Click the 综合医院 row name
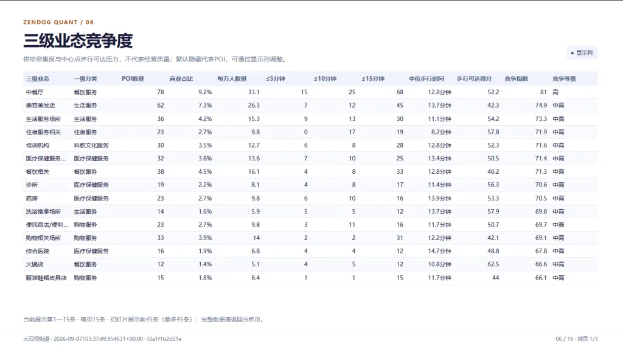Image resolution: width=623 pixels, height=347 pixels. tap(38, 251)
